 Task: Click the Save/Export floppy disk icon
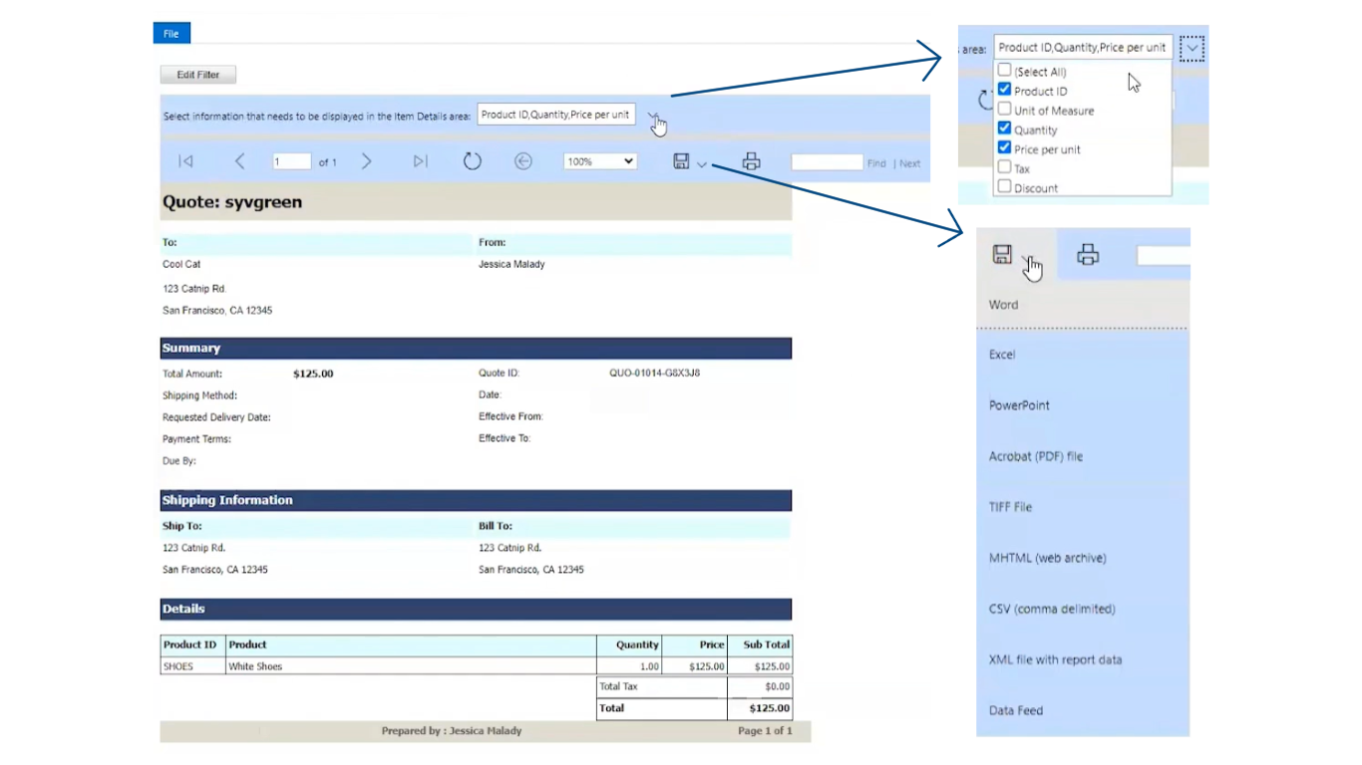point(681,160)
